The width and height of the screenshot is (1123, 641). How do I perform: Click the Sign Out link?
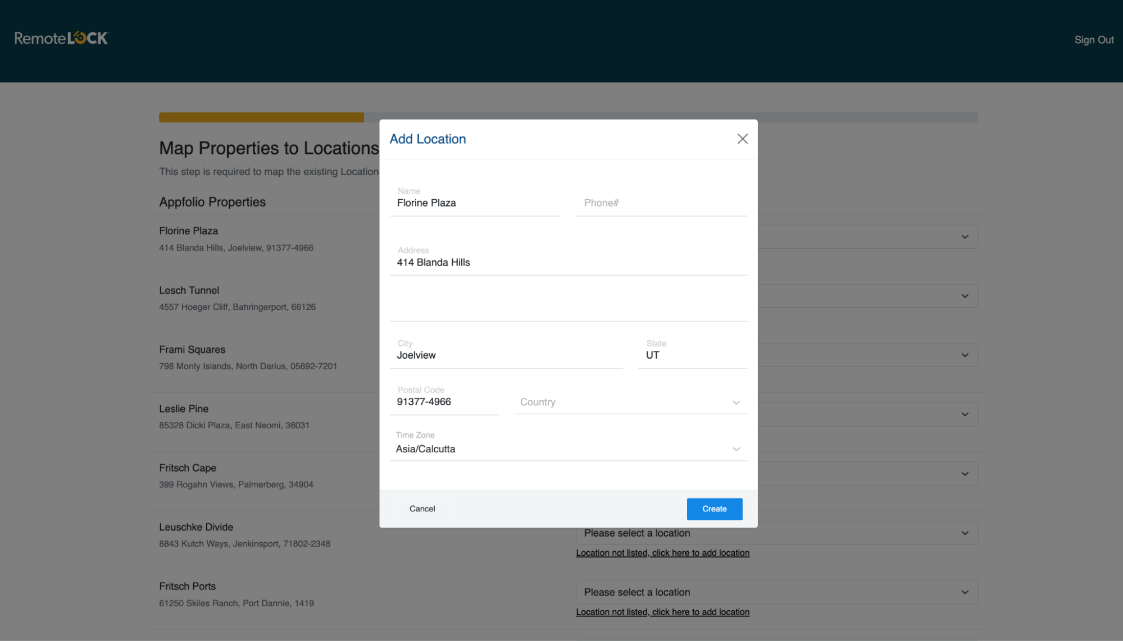(1094, 40)
